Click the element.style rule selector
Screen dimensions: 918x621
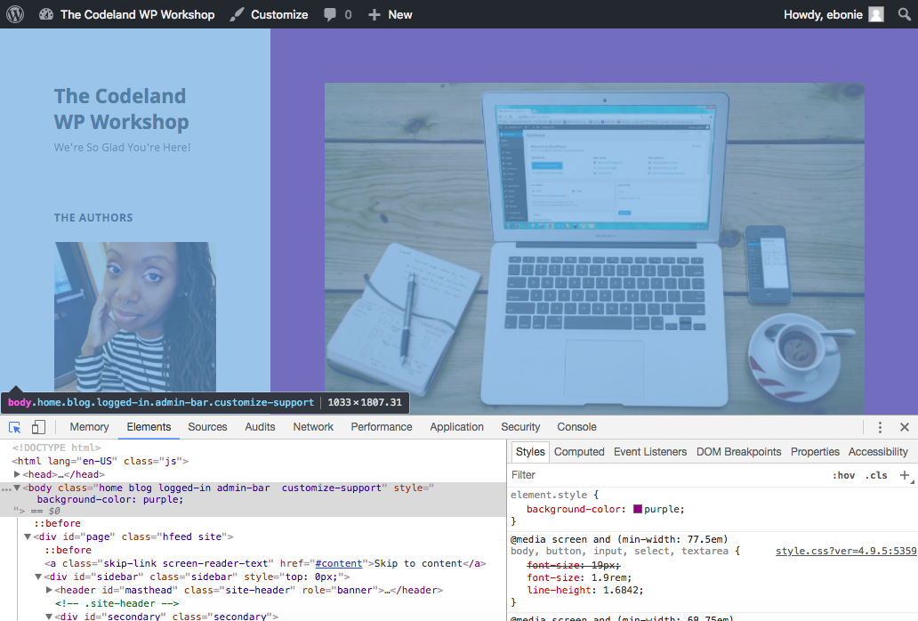[549, 496]
